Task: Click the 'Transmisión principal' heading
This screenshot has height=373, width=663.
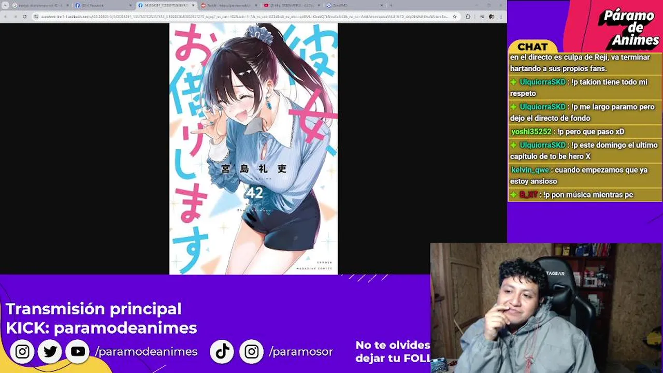Action: (94, 309)
